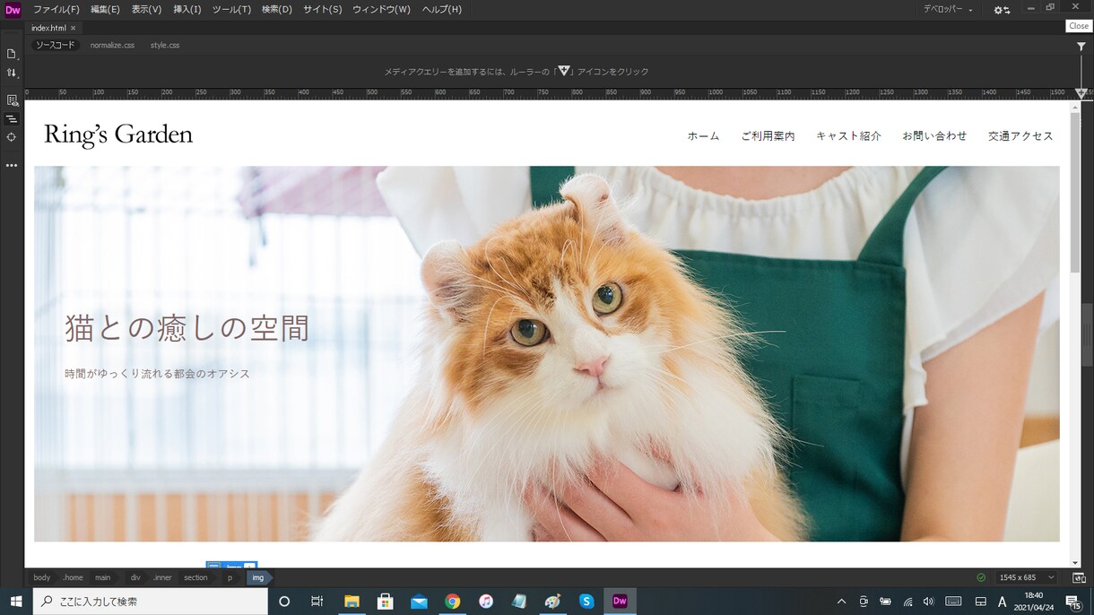The height and width of the screenshot is (615, 1094).
Task: Select the div tag in tag selector
Action: coord(135,578)
